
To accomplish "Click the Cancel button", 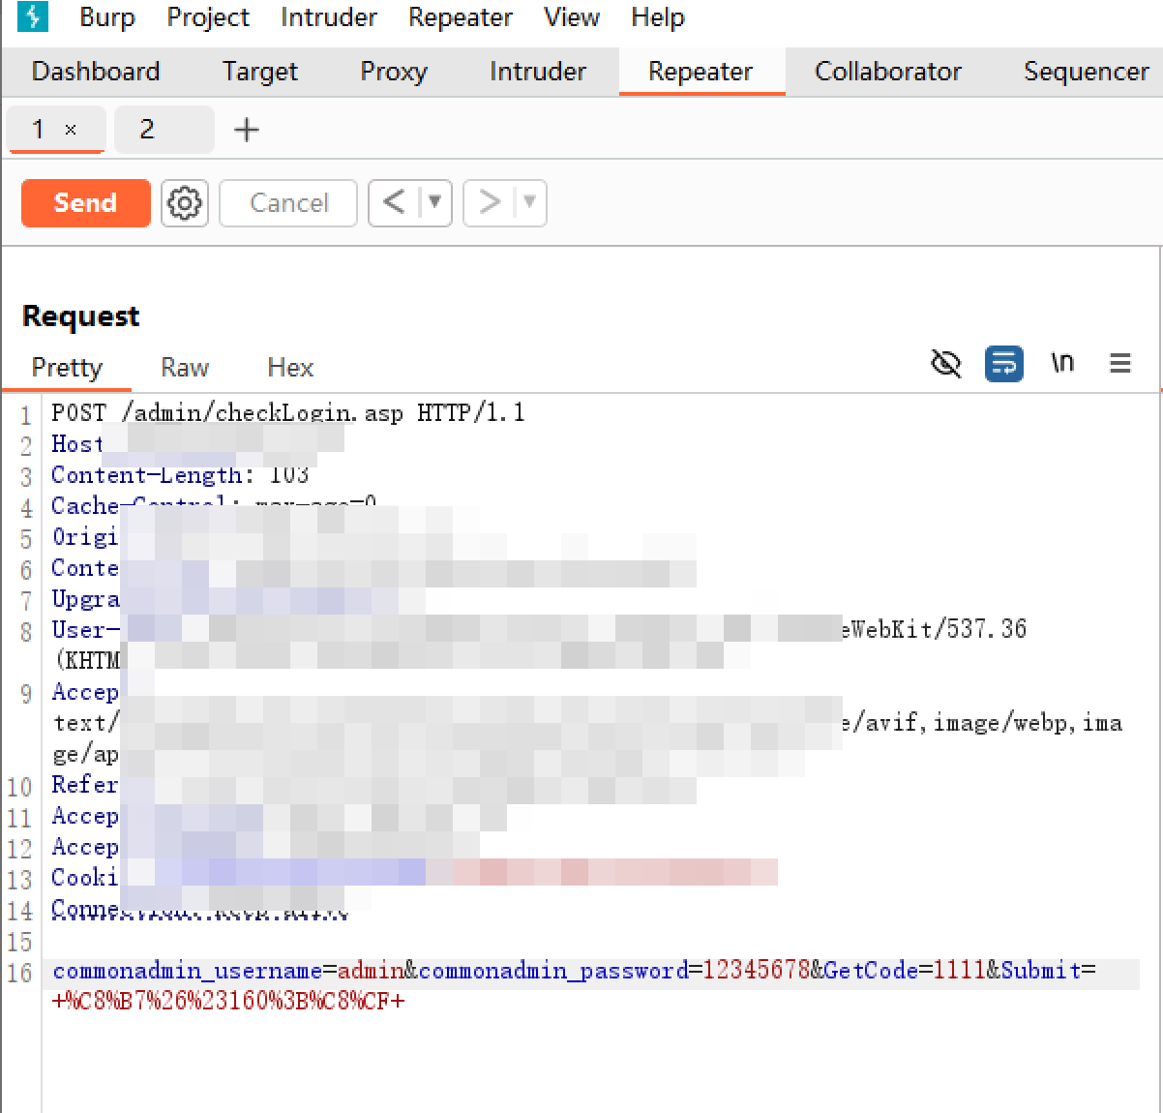I will 288,203.
